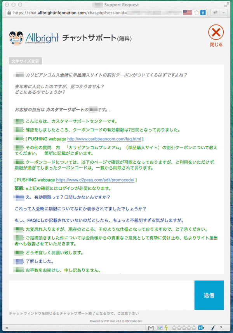This screenshot has width=233, height=333.
Task: Open the d2pass.com promocode link
Action: pyautogui.click(x=95, y=180)
